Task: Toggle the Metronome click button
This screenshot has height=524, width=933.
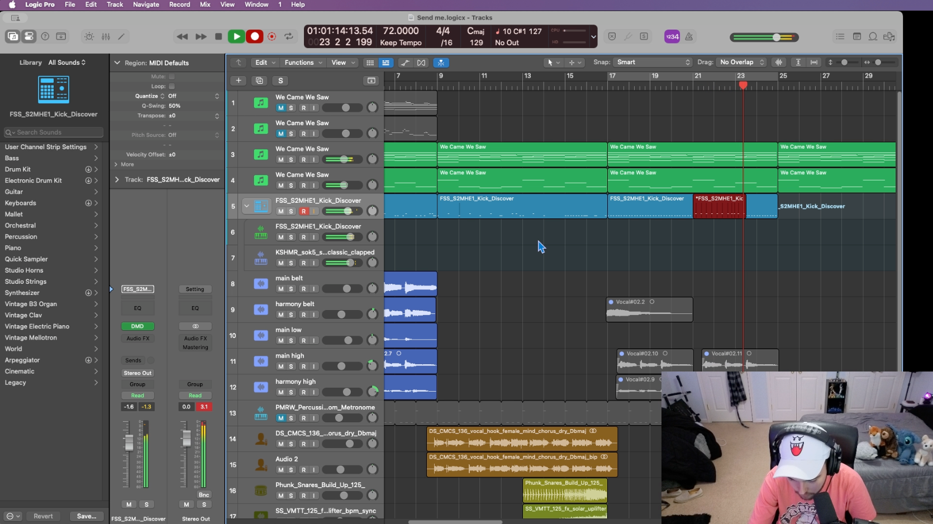Action: tap(689, 36)
